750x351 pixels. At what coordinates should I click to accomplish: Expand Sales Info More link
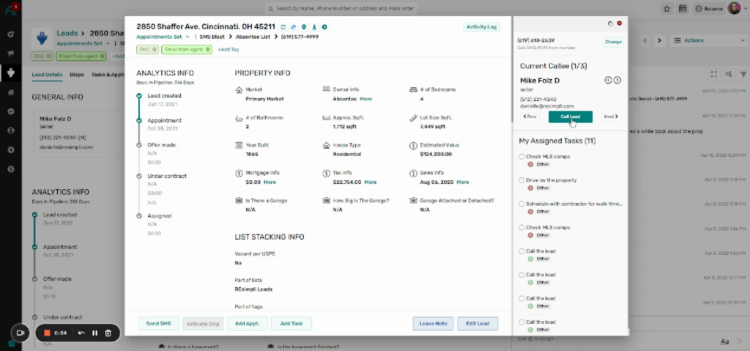(463, 182)
